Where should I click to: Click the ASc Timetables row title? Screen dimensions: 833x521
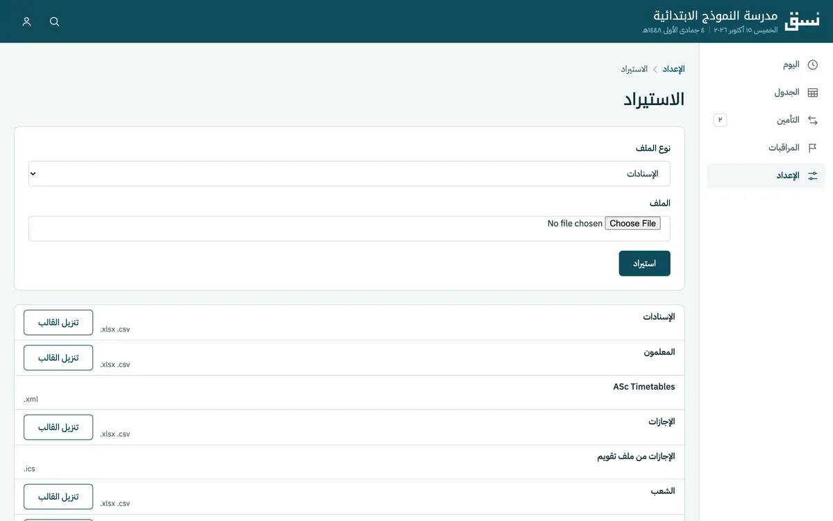coord(644,387)
